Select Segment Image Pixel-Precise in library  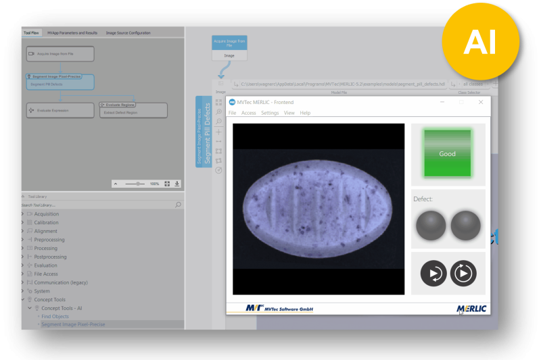pos(73,324)
